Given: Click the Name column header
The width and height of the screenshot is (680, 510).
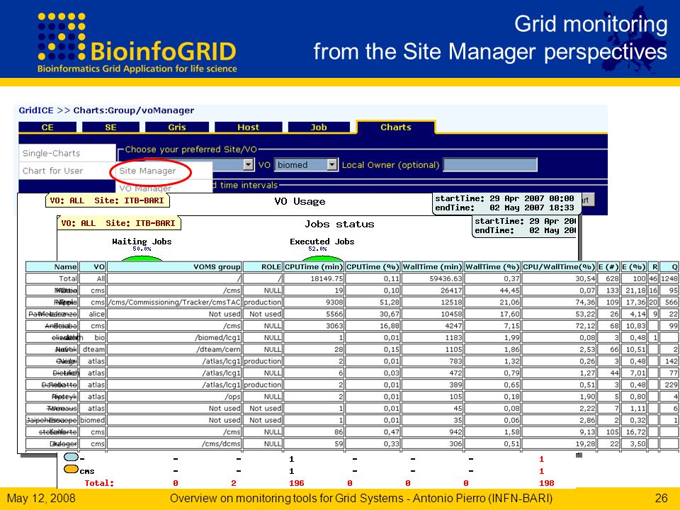Looking at the screenshot, I should [52, 267].
